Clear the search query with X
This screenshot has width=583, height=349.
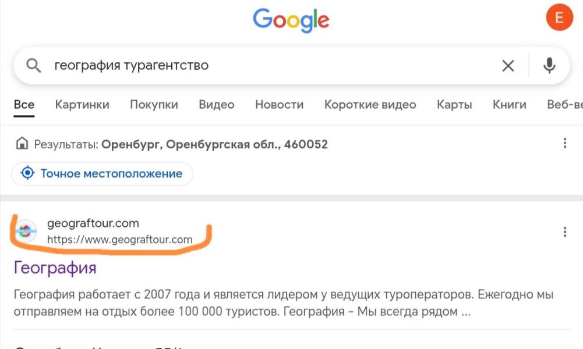point(508,66)
